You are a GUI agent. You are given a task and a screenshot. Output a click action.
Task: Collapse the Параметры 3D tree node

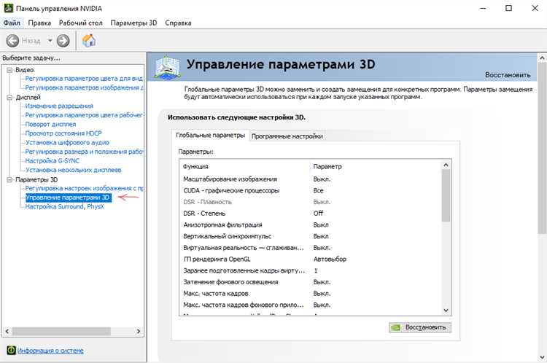(x=9, y=179)
